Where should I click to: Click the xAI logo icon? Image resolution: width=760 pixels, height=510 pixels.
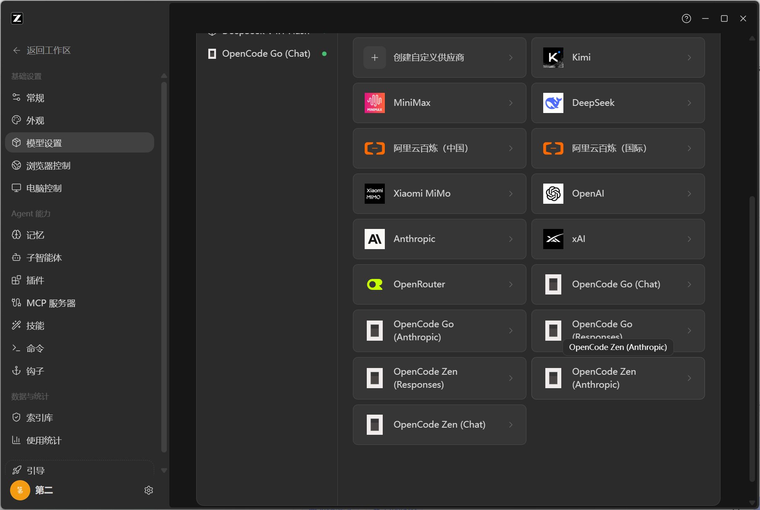coord(553,239)
